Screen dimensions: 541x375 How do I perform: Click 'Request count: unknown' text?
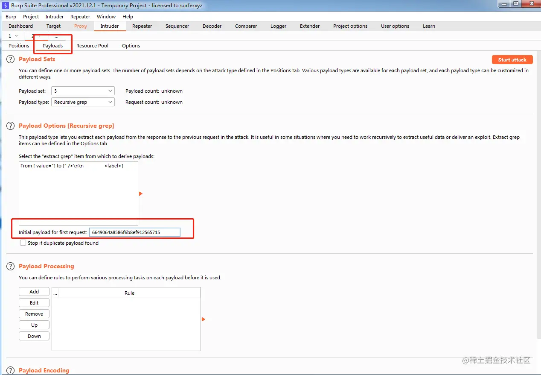point(154,102)
